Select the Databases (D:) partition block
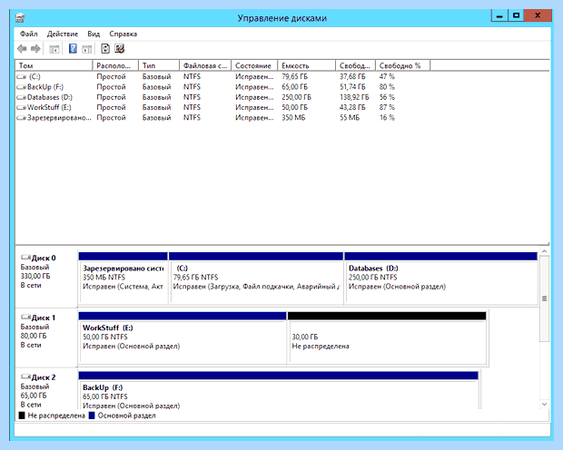Image resolution: width=563 pixels, height=450 pixels. pyautogui.click(x=441, y=279)
